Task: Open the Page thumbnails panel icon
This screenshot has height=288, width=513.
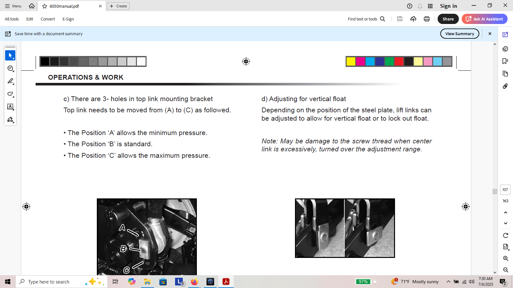Action: tap(505, 74)
